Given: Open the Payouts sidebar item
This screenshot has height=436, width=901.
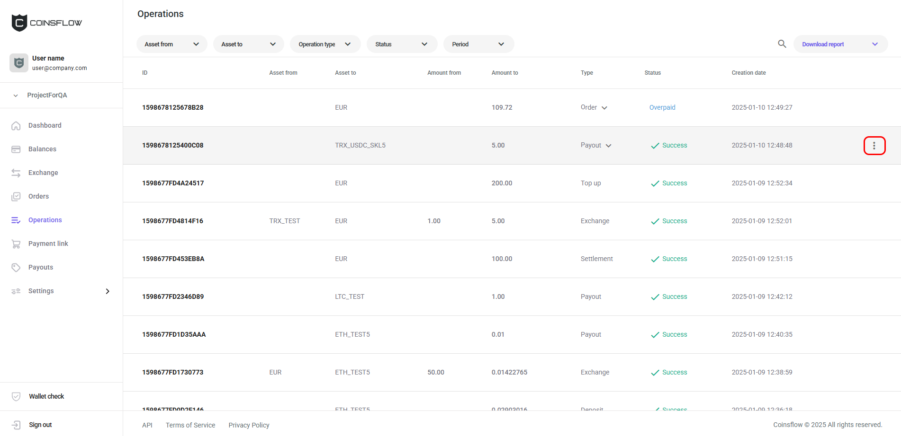Looking at the screenshot, I should coord(41,267).
